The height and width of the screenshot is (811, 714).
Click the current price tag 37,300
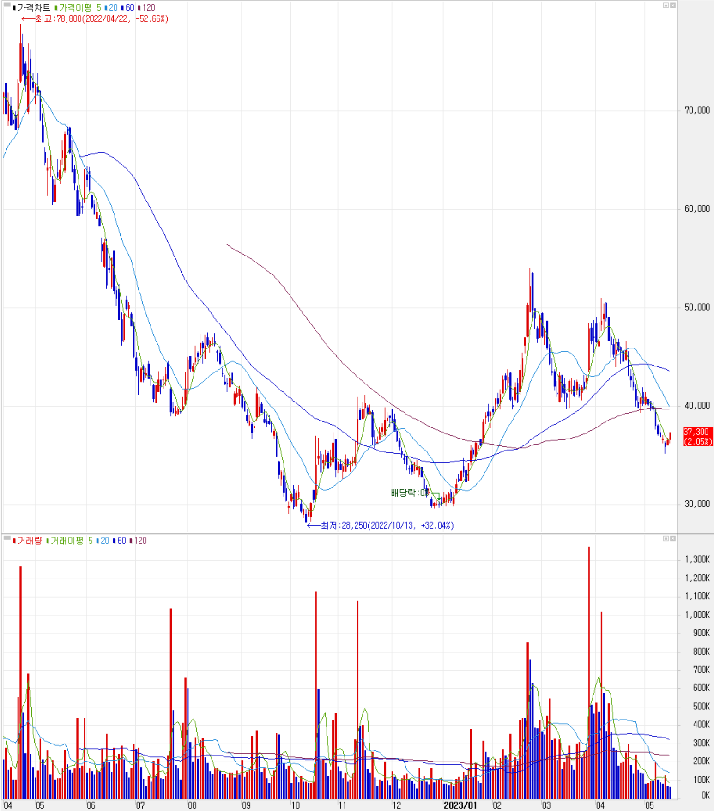[x=698, y=437]
